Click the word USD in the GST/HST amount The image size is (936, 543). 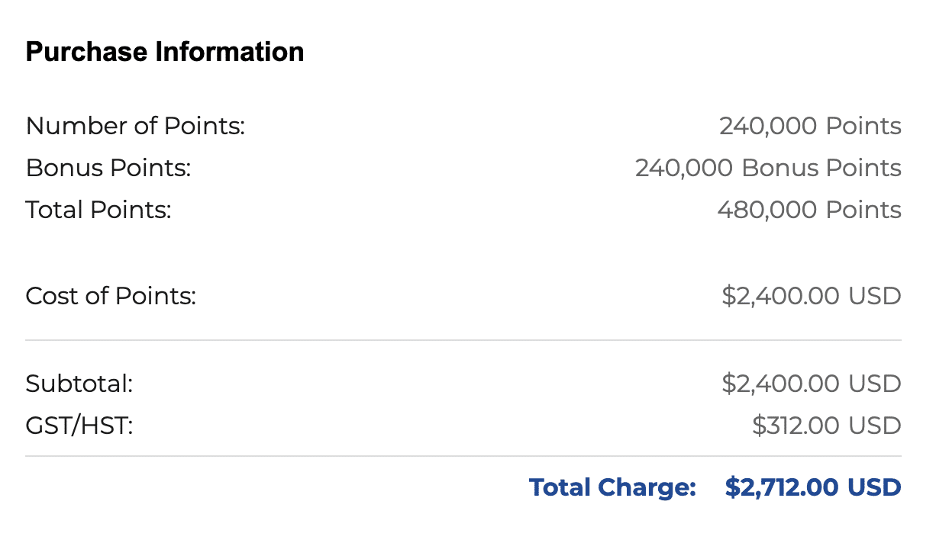(x=875, y=426)
